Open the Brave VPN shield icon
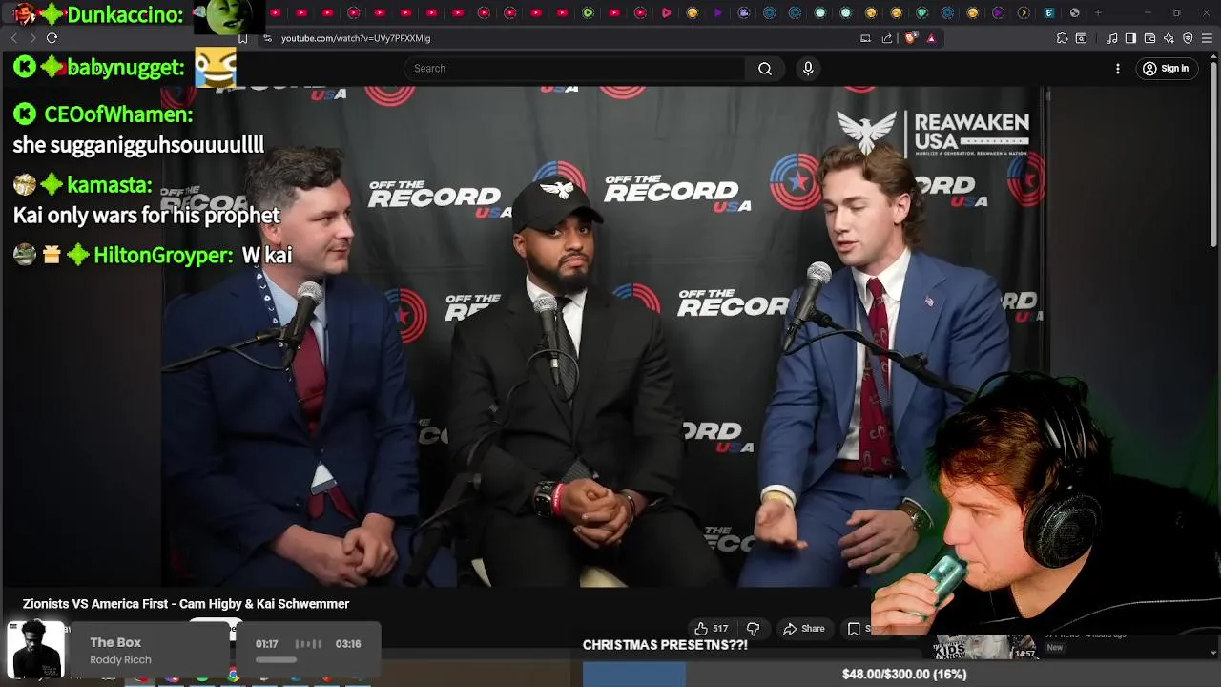 coord(1188,38)
